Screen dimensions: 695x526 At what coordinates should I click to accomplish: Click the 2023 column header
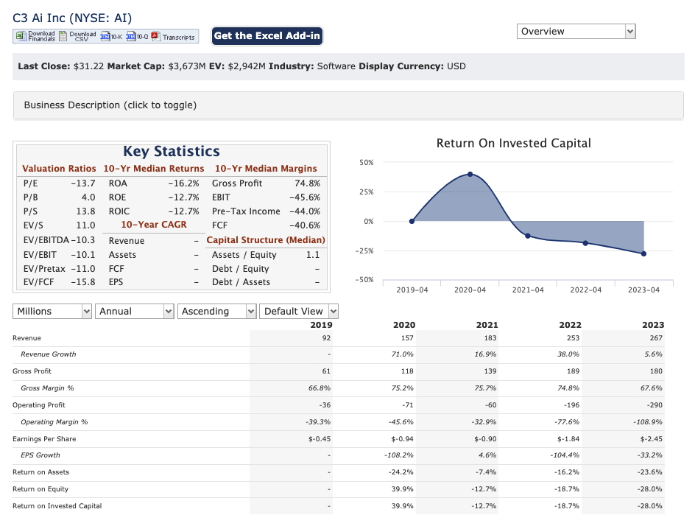(x=653, y=325)
